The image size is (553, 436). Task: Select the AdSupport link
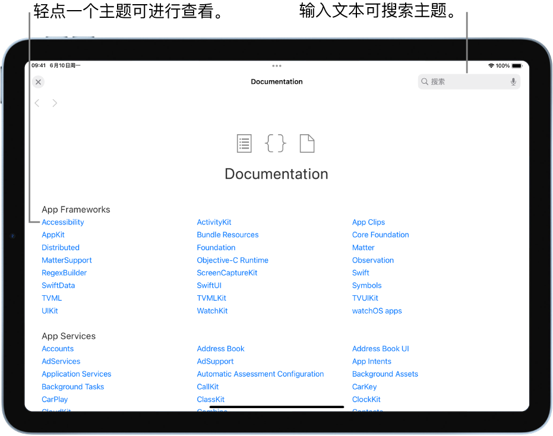(215, 362)
